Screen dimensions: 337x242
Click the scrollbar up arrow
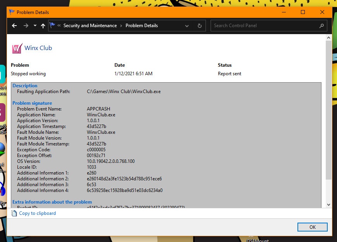tap(328, 38)
